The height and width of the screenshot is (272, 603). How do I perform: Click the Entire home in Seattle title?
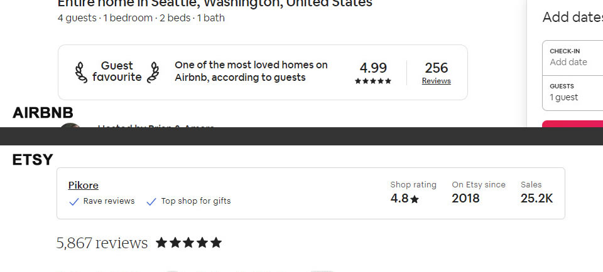[215, 4]
